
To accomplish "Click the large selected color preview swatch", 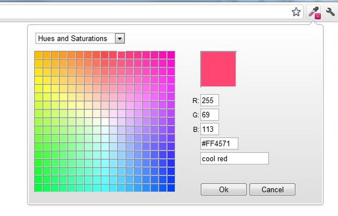I will click(x=218, y=69).
